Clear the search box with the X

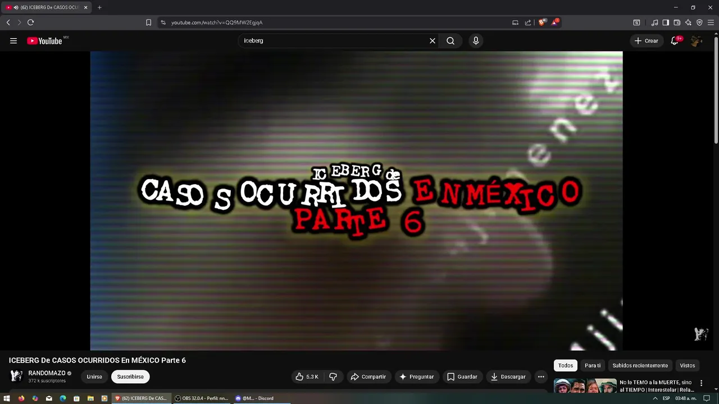coord(433,41)
